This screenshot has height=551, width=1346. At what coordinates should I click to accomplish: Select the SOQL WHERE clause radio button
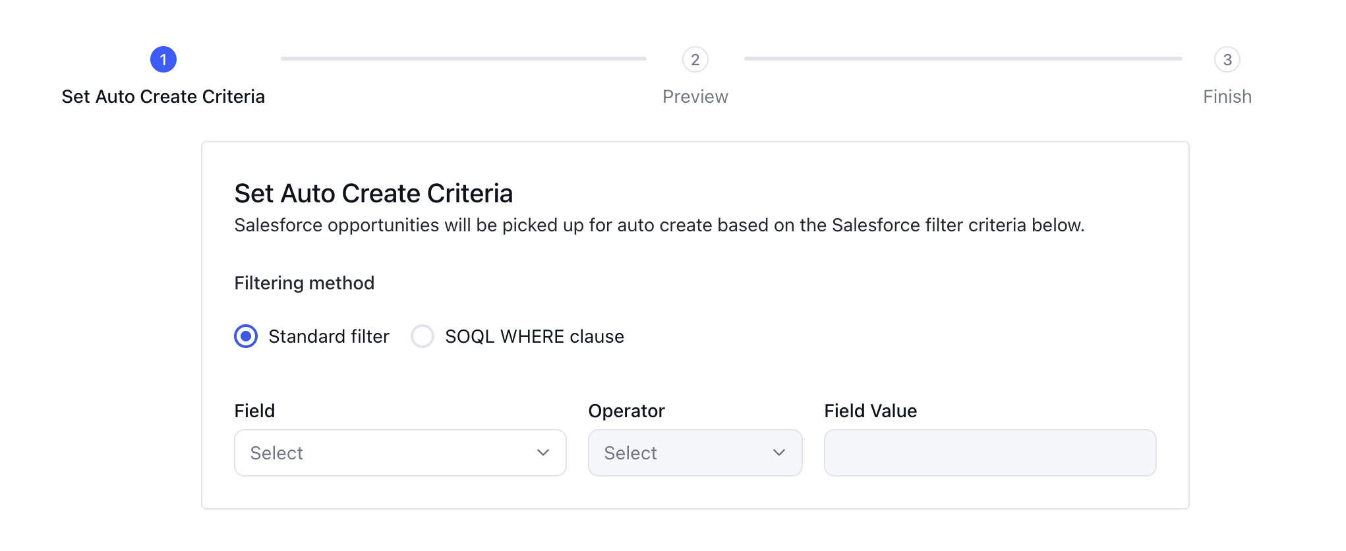(423, 336)
